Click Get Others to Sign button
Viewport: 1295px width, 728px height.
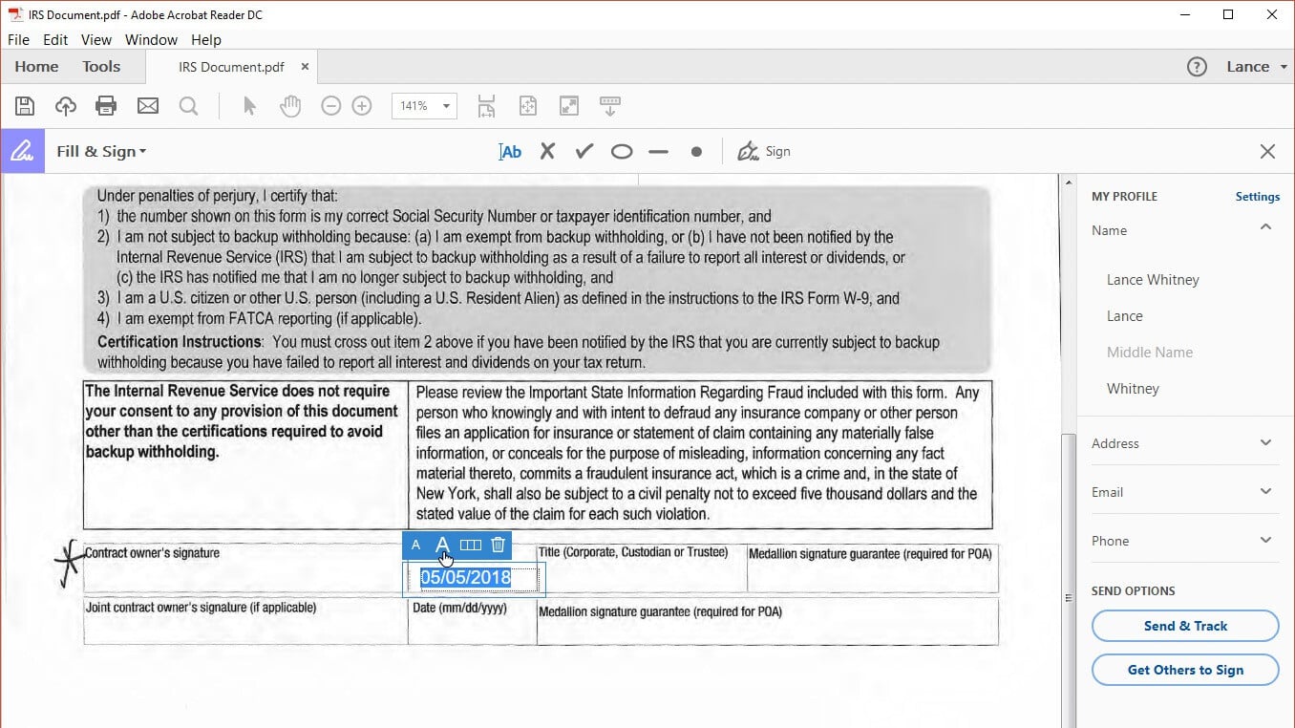[1185, 670]
